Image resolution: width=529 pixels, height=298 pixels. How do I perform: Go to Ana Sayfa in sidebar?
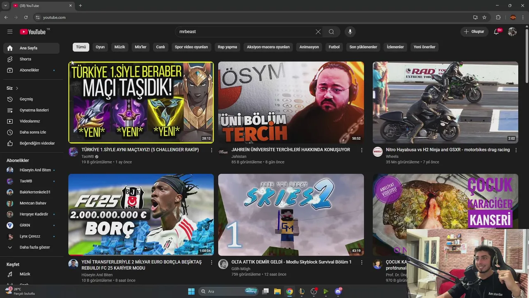point(31,48)
